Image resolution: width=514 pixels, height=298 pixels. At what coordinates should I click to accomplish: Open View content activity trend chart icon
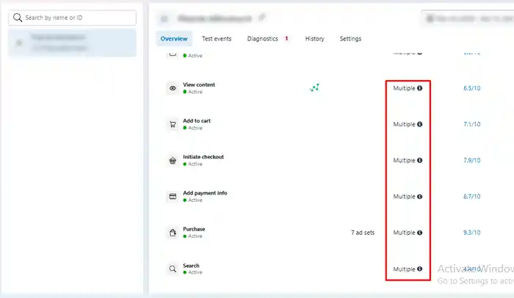tap(314, 87)
